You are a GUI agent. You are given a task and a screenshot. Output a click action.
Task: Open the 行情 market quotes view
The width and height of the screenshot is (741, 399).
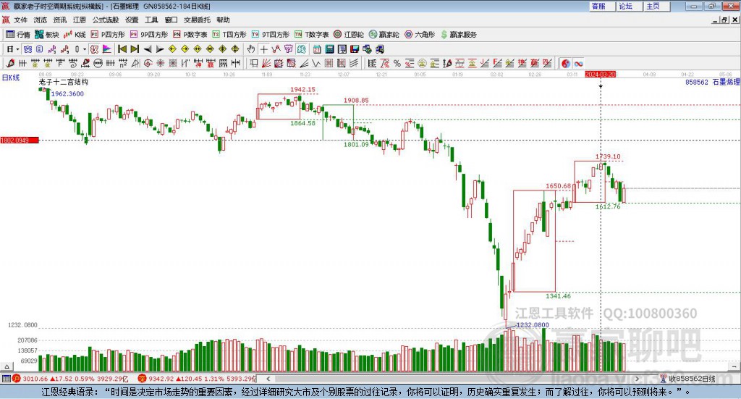(18, 35)
